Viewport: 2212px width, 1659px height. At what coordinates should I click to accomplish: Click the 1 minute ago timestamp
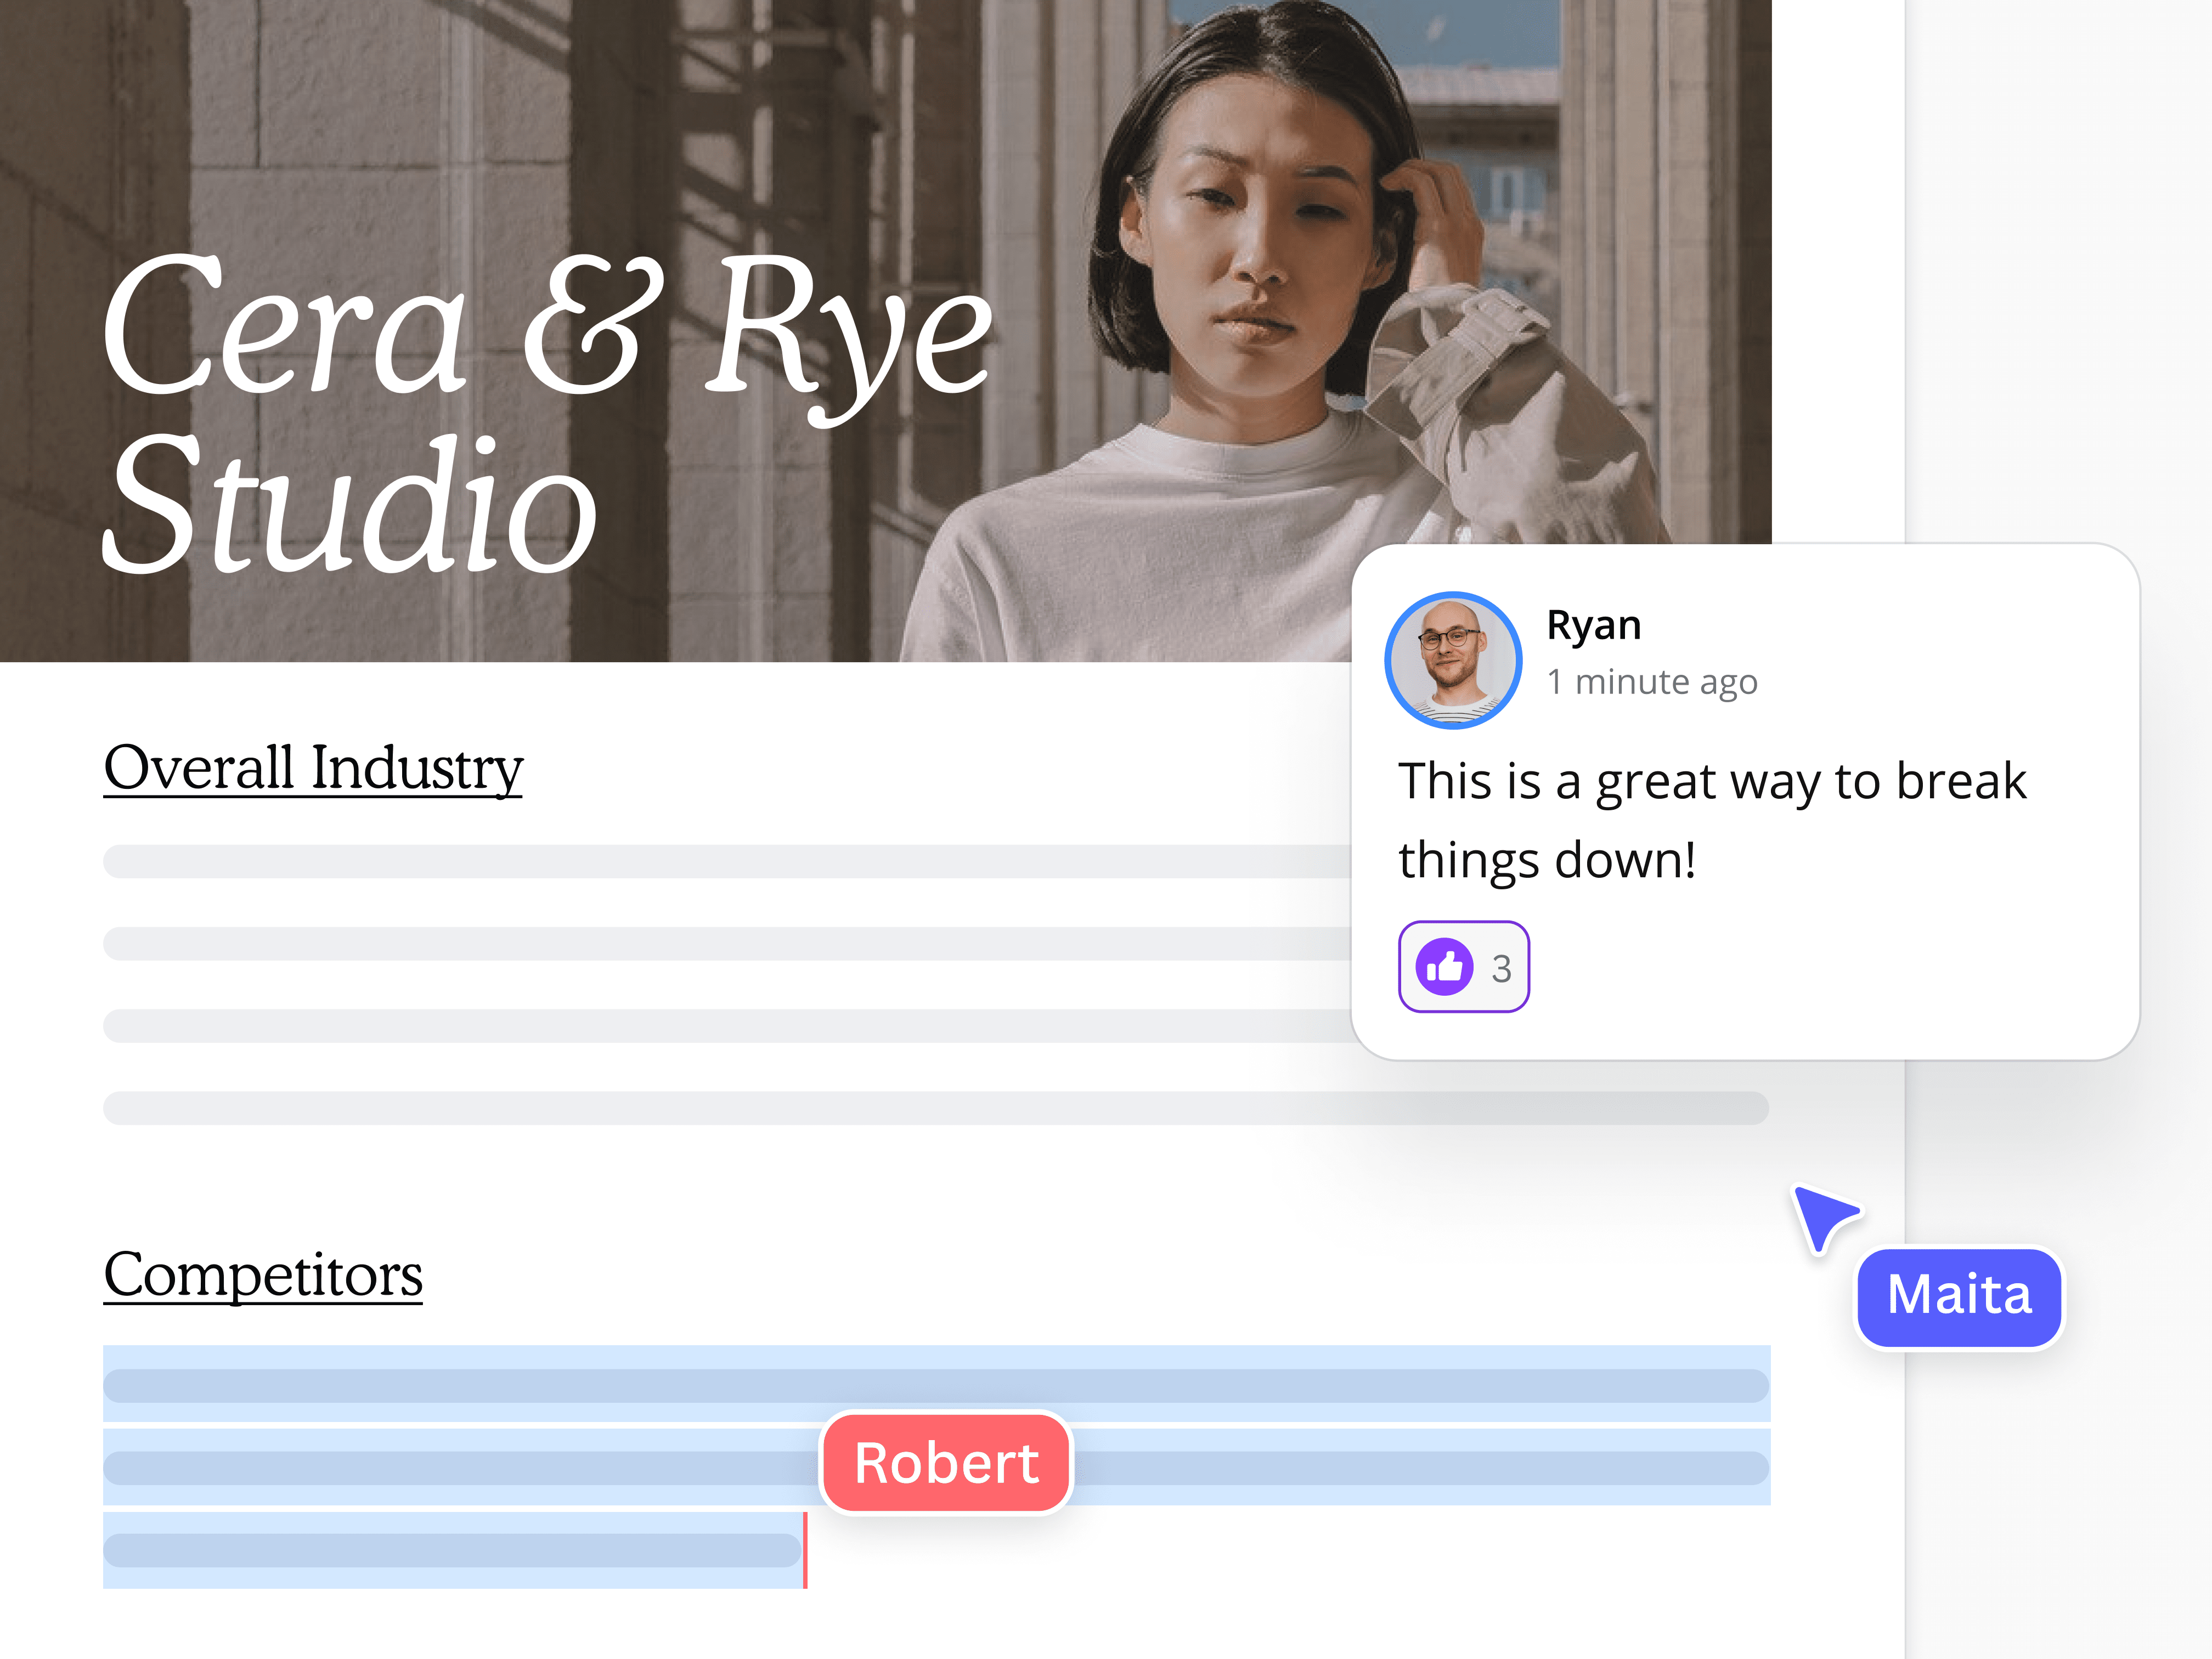coord(1651,682)
